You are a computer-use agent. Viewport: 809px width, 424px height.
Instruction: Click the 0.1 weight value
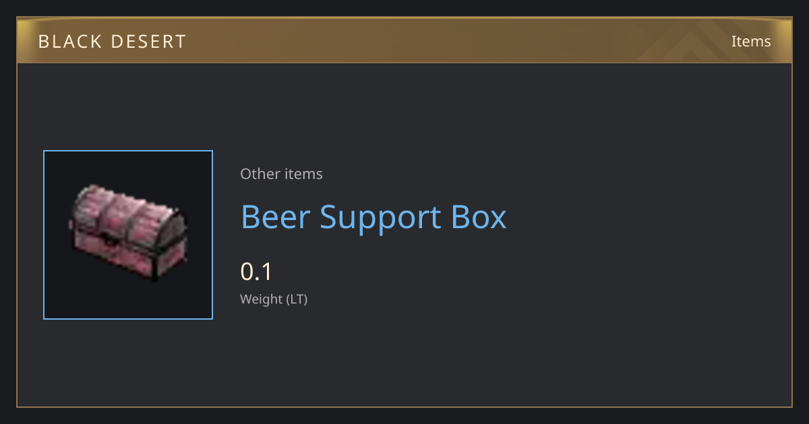[256, 272]
